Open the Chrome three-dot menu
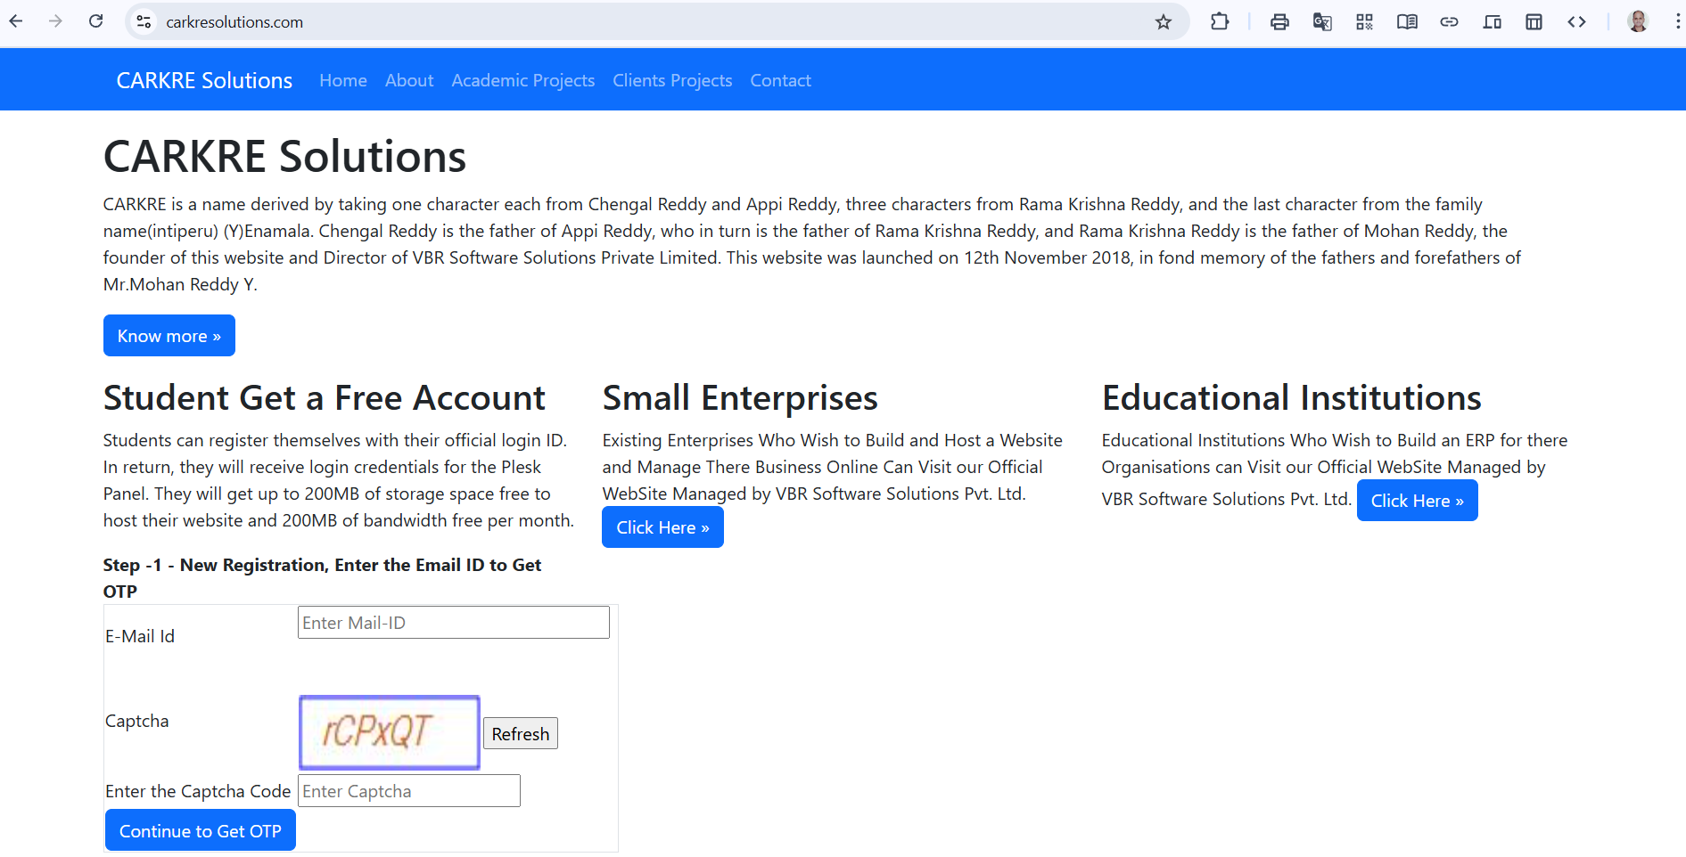 tap(1677, 22)
